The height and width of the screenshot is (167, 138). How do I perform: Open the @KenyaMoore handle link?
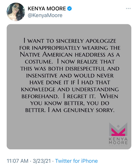point(45,15)
